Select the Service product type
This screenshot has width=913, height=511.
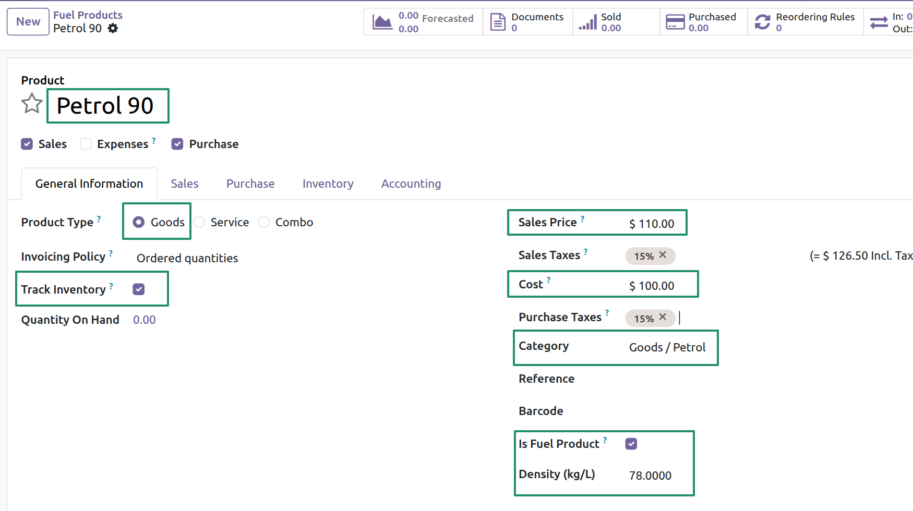[199, 222]
